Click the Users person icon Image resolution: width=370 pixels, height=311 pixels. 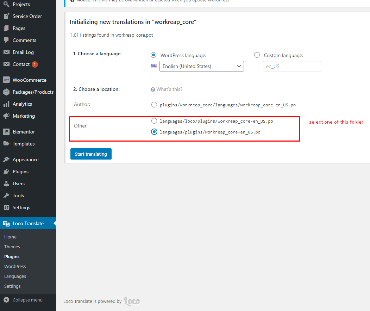(x=6, y=184)
